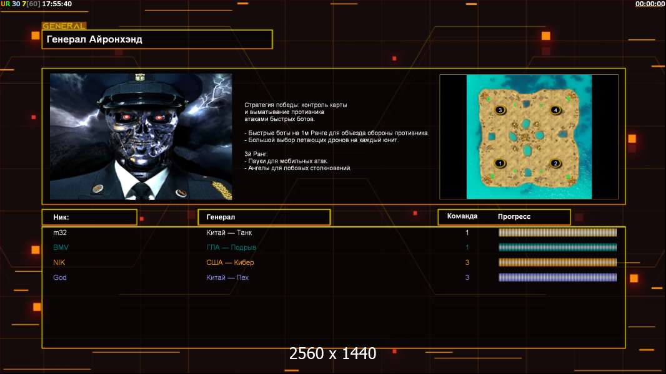This screenshot has width=666, height=374.
Task: Click the island map preview
Action: [529, 137]
